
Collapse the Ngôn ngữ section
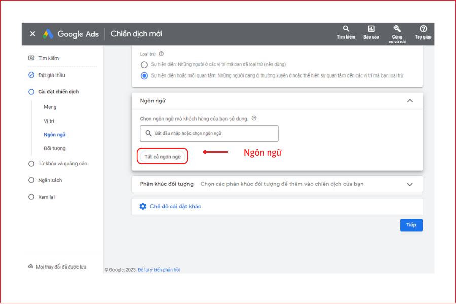tap(410, 101)
